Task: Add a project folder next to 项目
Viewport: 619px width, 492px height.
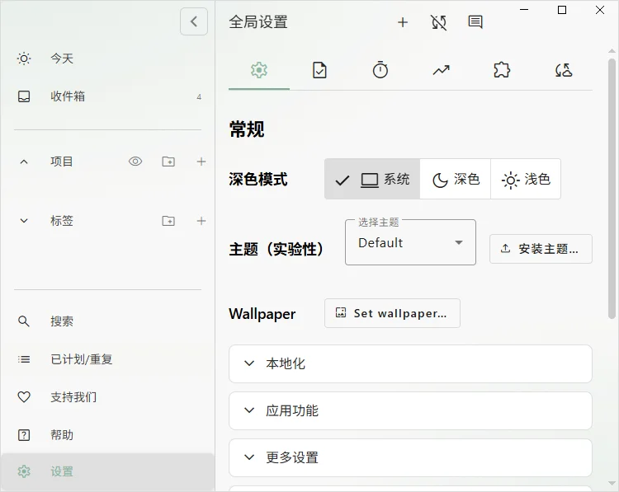Action: click(x=168, y=162)
